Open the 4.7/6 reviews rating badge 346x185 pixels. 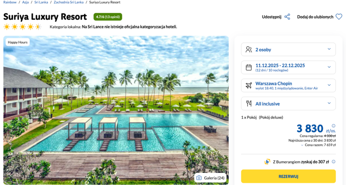(108, 17)
